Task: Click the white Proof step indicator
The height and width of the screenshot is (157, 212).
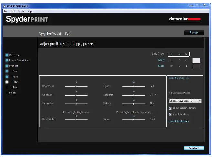Action: tap(7, 82)
